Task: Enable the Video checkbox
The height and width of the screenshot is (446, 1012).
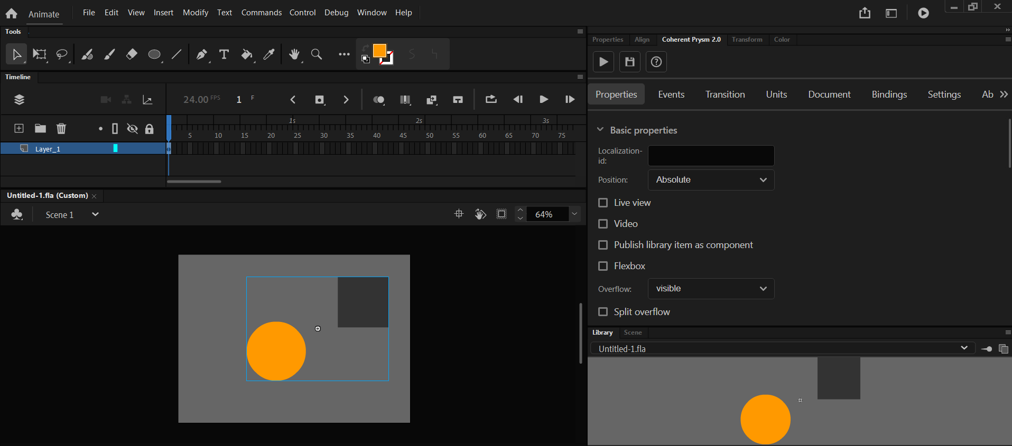Action: (x=603, y=224)
